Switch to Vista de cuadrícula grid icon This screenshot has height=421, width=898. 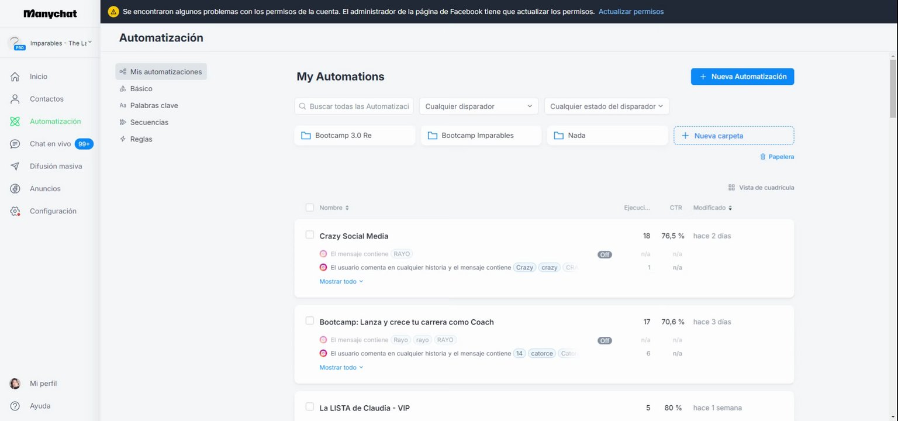(x=731, y=188)
